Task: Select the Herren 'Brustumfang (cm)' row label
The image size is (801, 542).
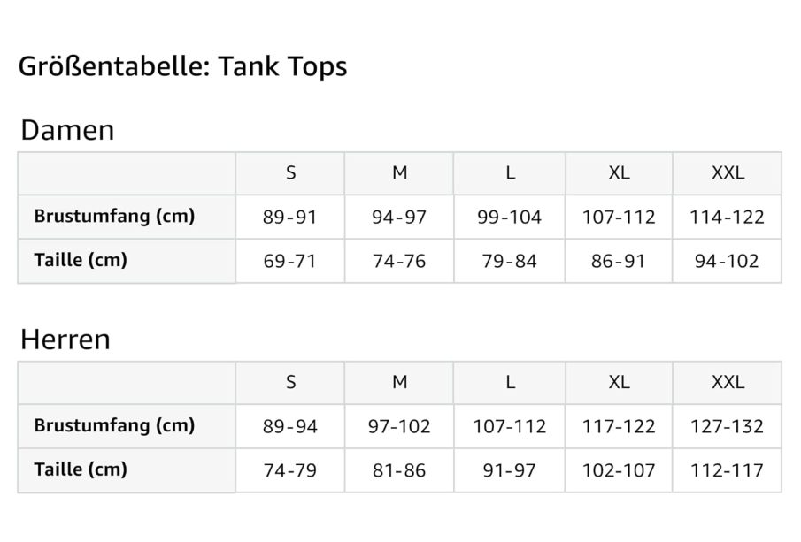Action: (114, 425)
